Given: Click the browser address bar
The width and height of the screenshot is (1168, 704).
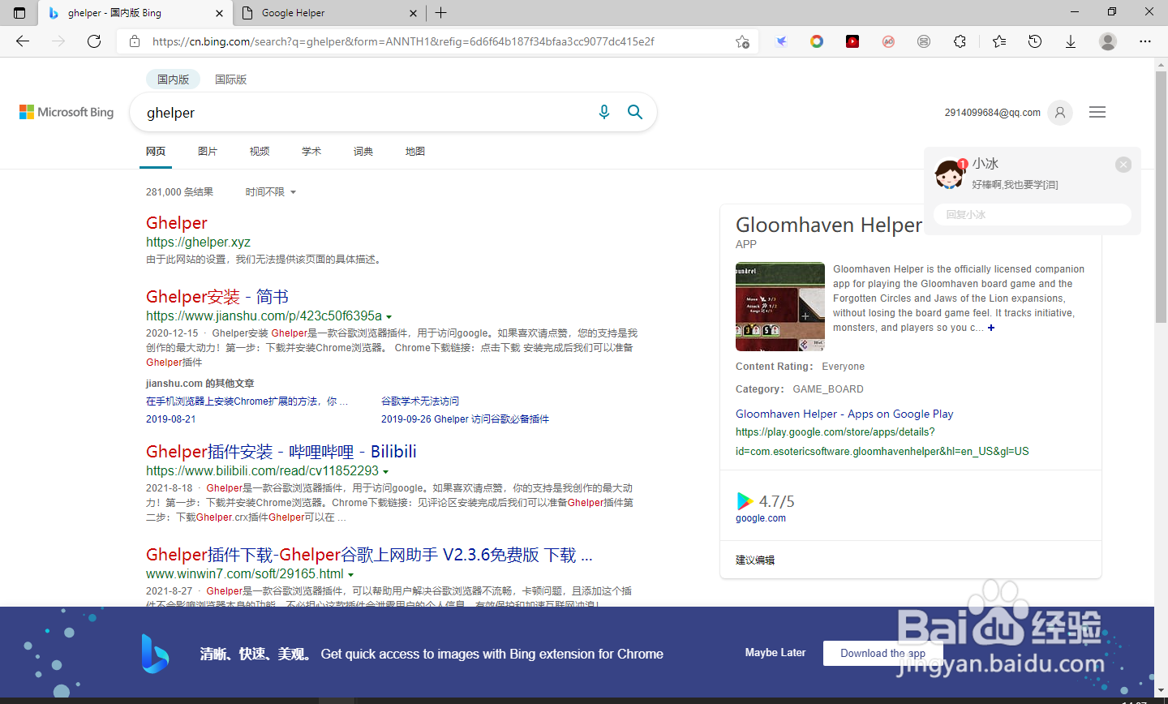Looking at the screenshot, I should [x=438, y=41].
